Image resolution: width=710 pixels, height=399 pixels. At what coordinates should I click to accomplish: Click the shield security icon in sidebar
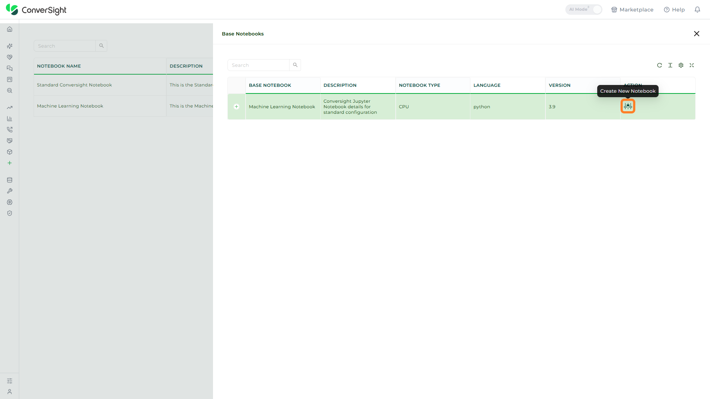10,213
